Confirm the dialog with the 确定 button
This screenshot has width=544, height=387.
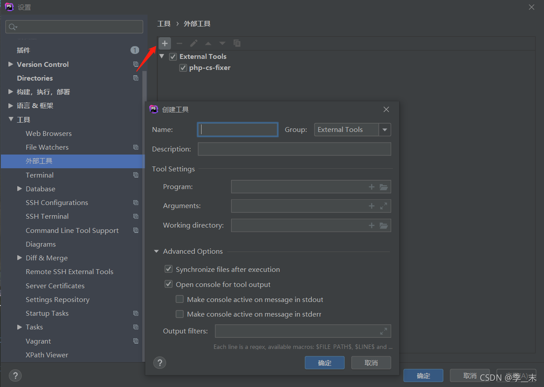pyautogui.click(x=324, y=362)
